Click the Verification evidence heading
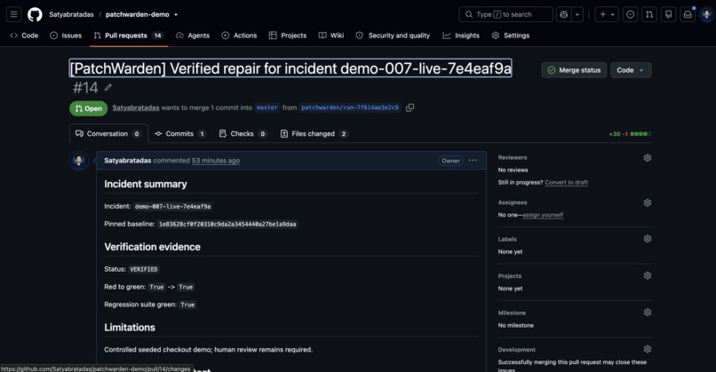716x372 pixels. [x=152, y=247]
